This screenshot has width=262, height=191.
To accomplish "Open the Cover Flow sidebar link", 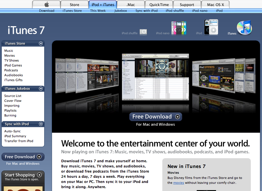I will 13,101.
